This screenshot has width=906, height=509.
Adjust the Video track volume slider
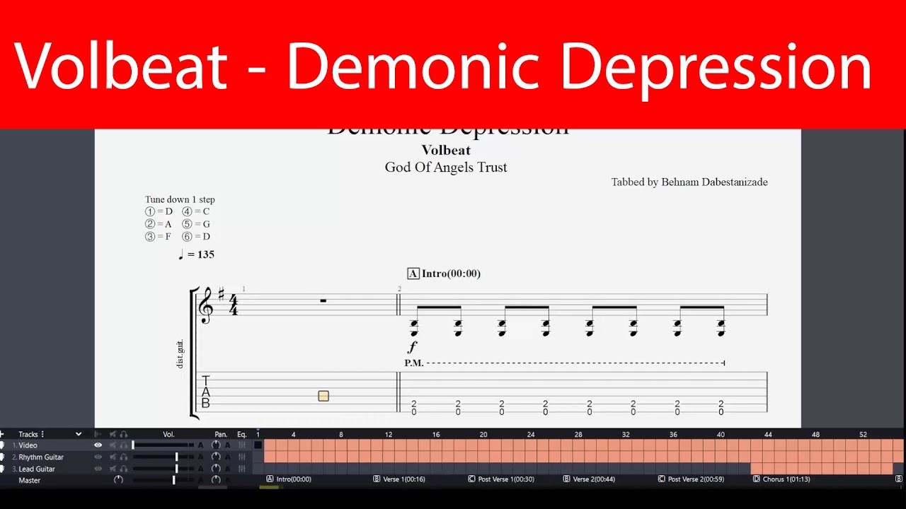pos(163,445)
